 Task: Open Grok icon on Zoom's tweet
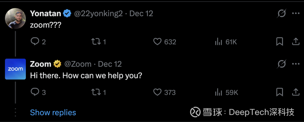tap(281, 64)
